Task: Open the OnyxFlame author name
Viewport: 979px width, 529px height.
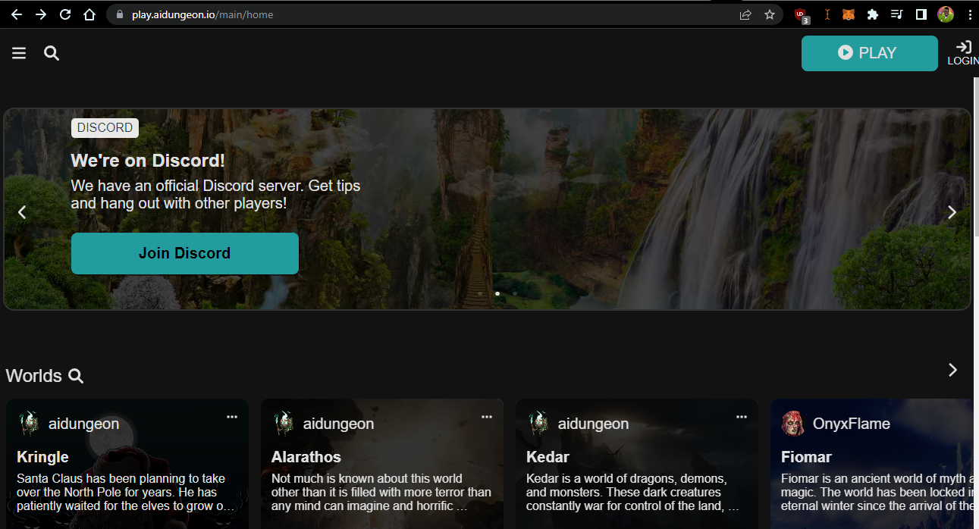Action: click(852, 424)
